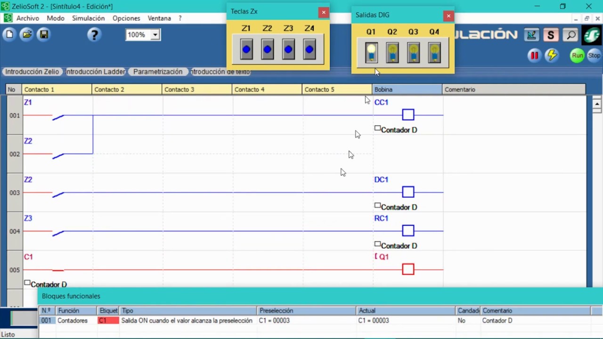Select the RC1 coil square on line 004
603x339 pixels.
[408, 231]
